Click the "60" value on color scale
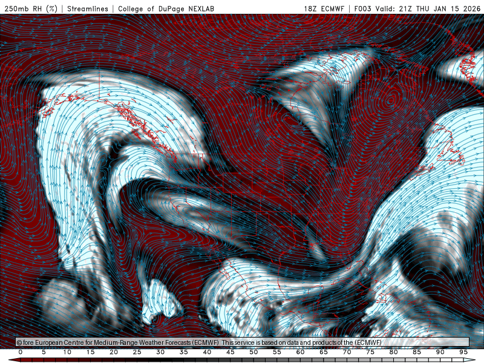Screen dimensions: 484x363 coord(300,352)
